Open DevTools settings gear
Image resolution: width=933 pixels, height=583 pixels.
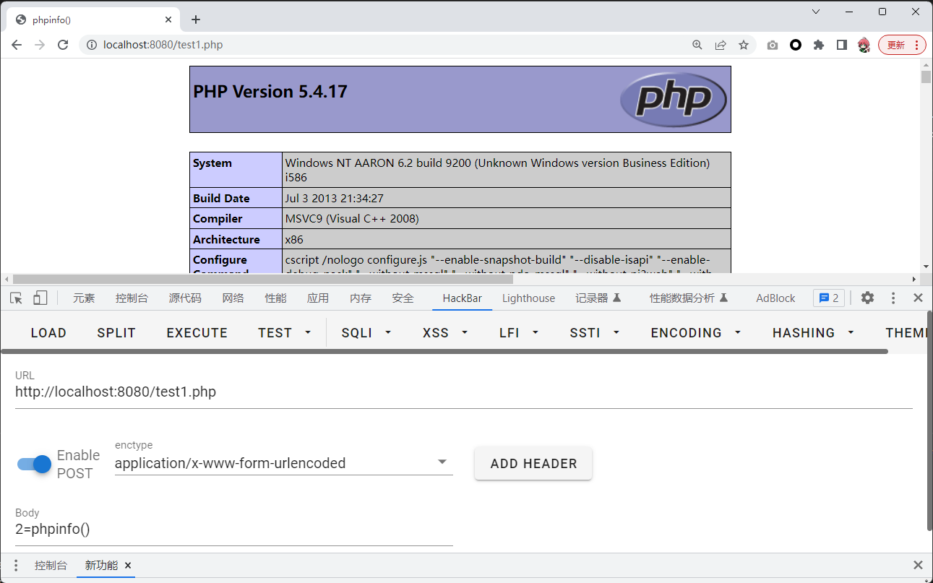click(867, 298)
